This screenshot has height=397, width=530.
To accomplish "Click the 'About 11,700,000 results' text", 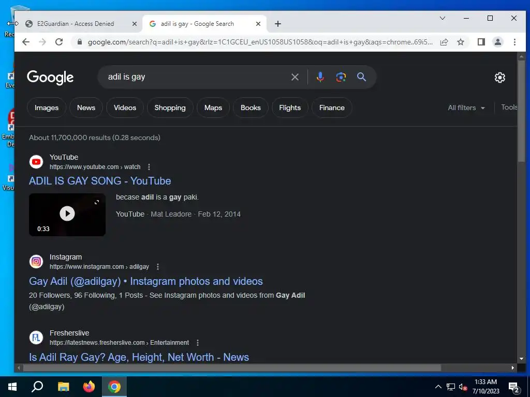I will (95, 138).
